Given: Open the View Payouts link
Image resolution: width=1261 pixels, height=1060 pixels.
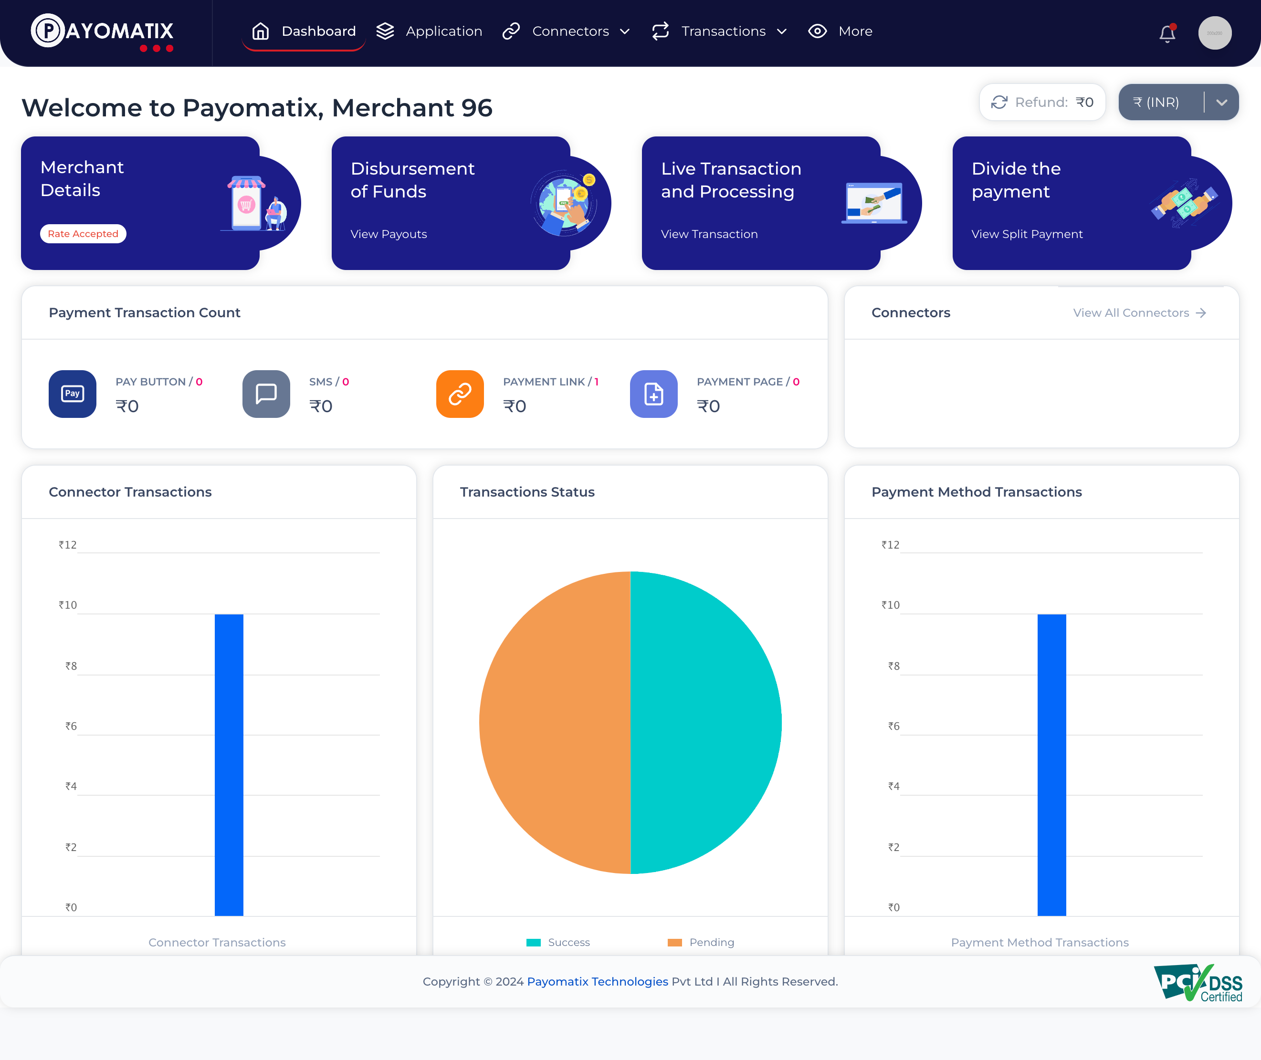Looking at the screenshot, I should [389, 234].
